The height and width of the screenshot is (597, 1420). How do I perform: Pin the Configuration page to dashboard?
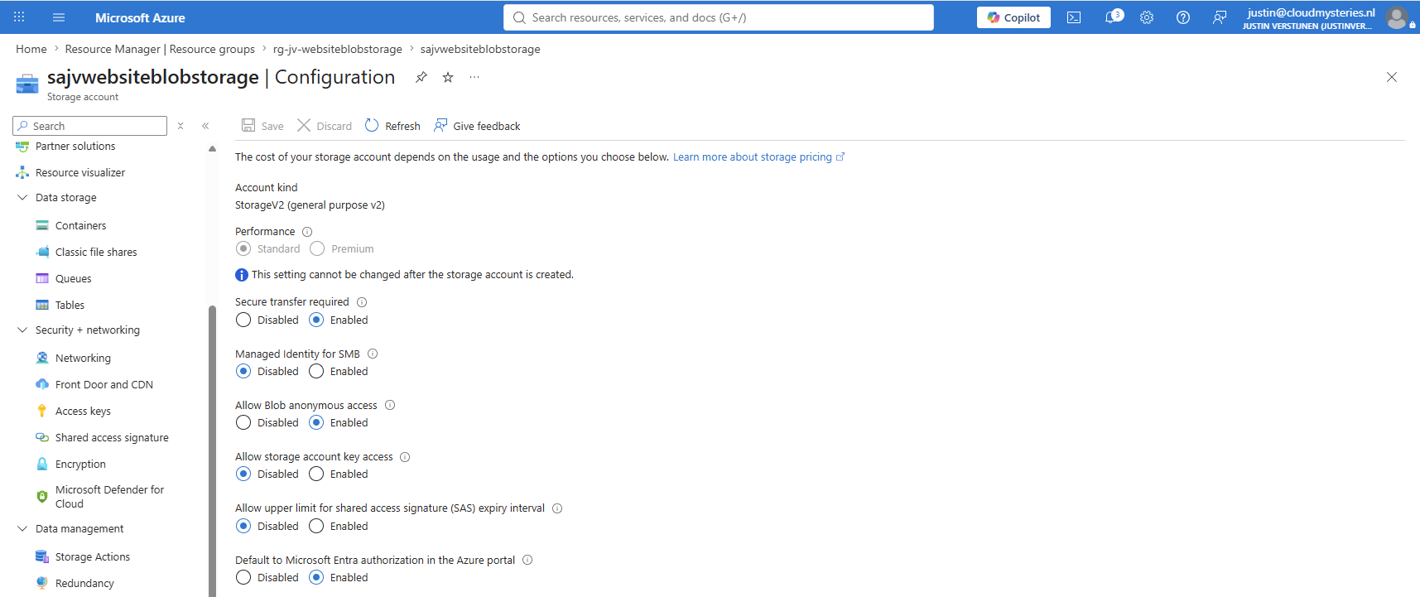tap(421, 77)
